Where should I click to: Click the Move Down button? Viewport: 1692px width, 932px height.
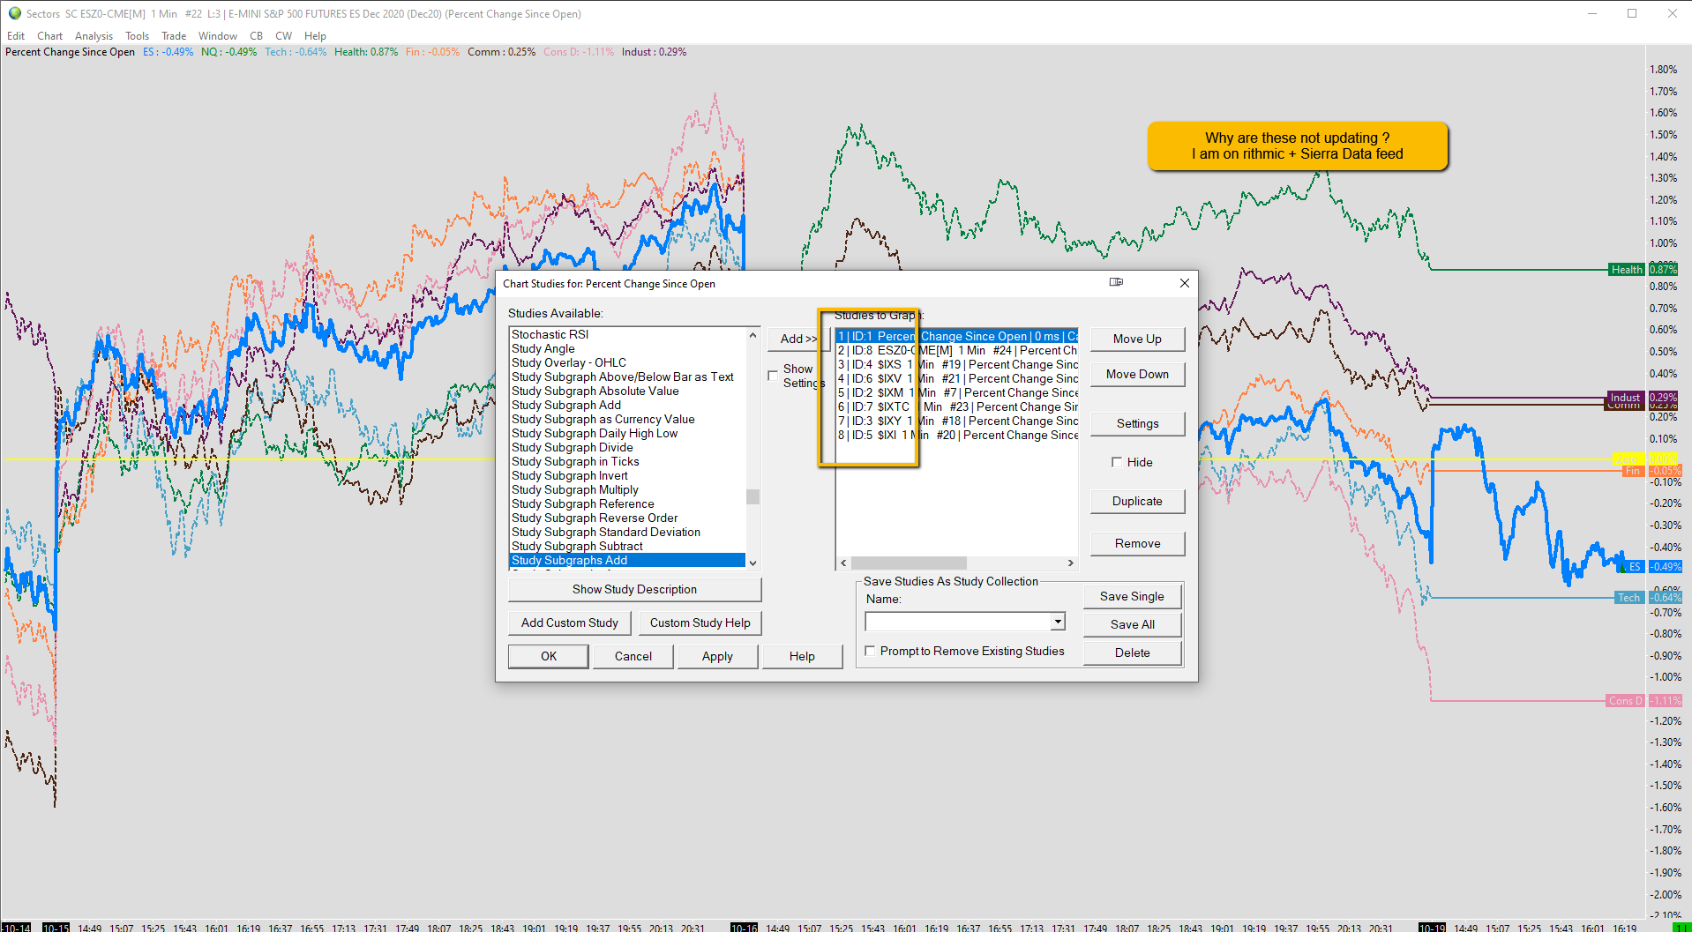click(x=1137, y=374)
